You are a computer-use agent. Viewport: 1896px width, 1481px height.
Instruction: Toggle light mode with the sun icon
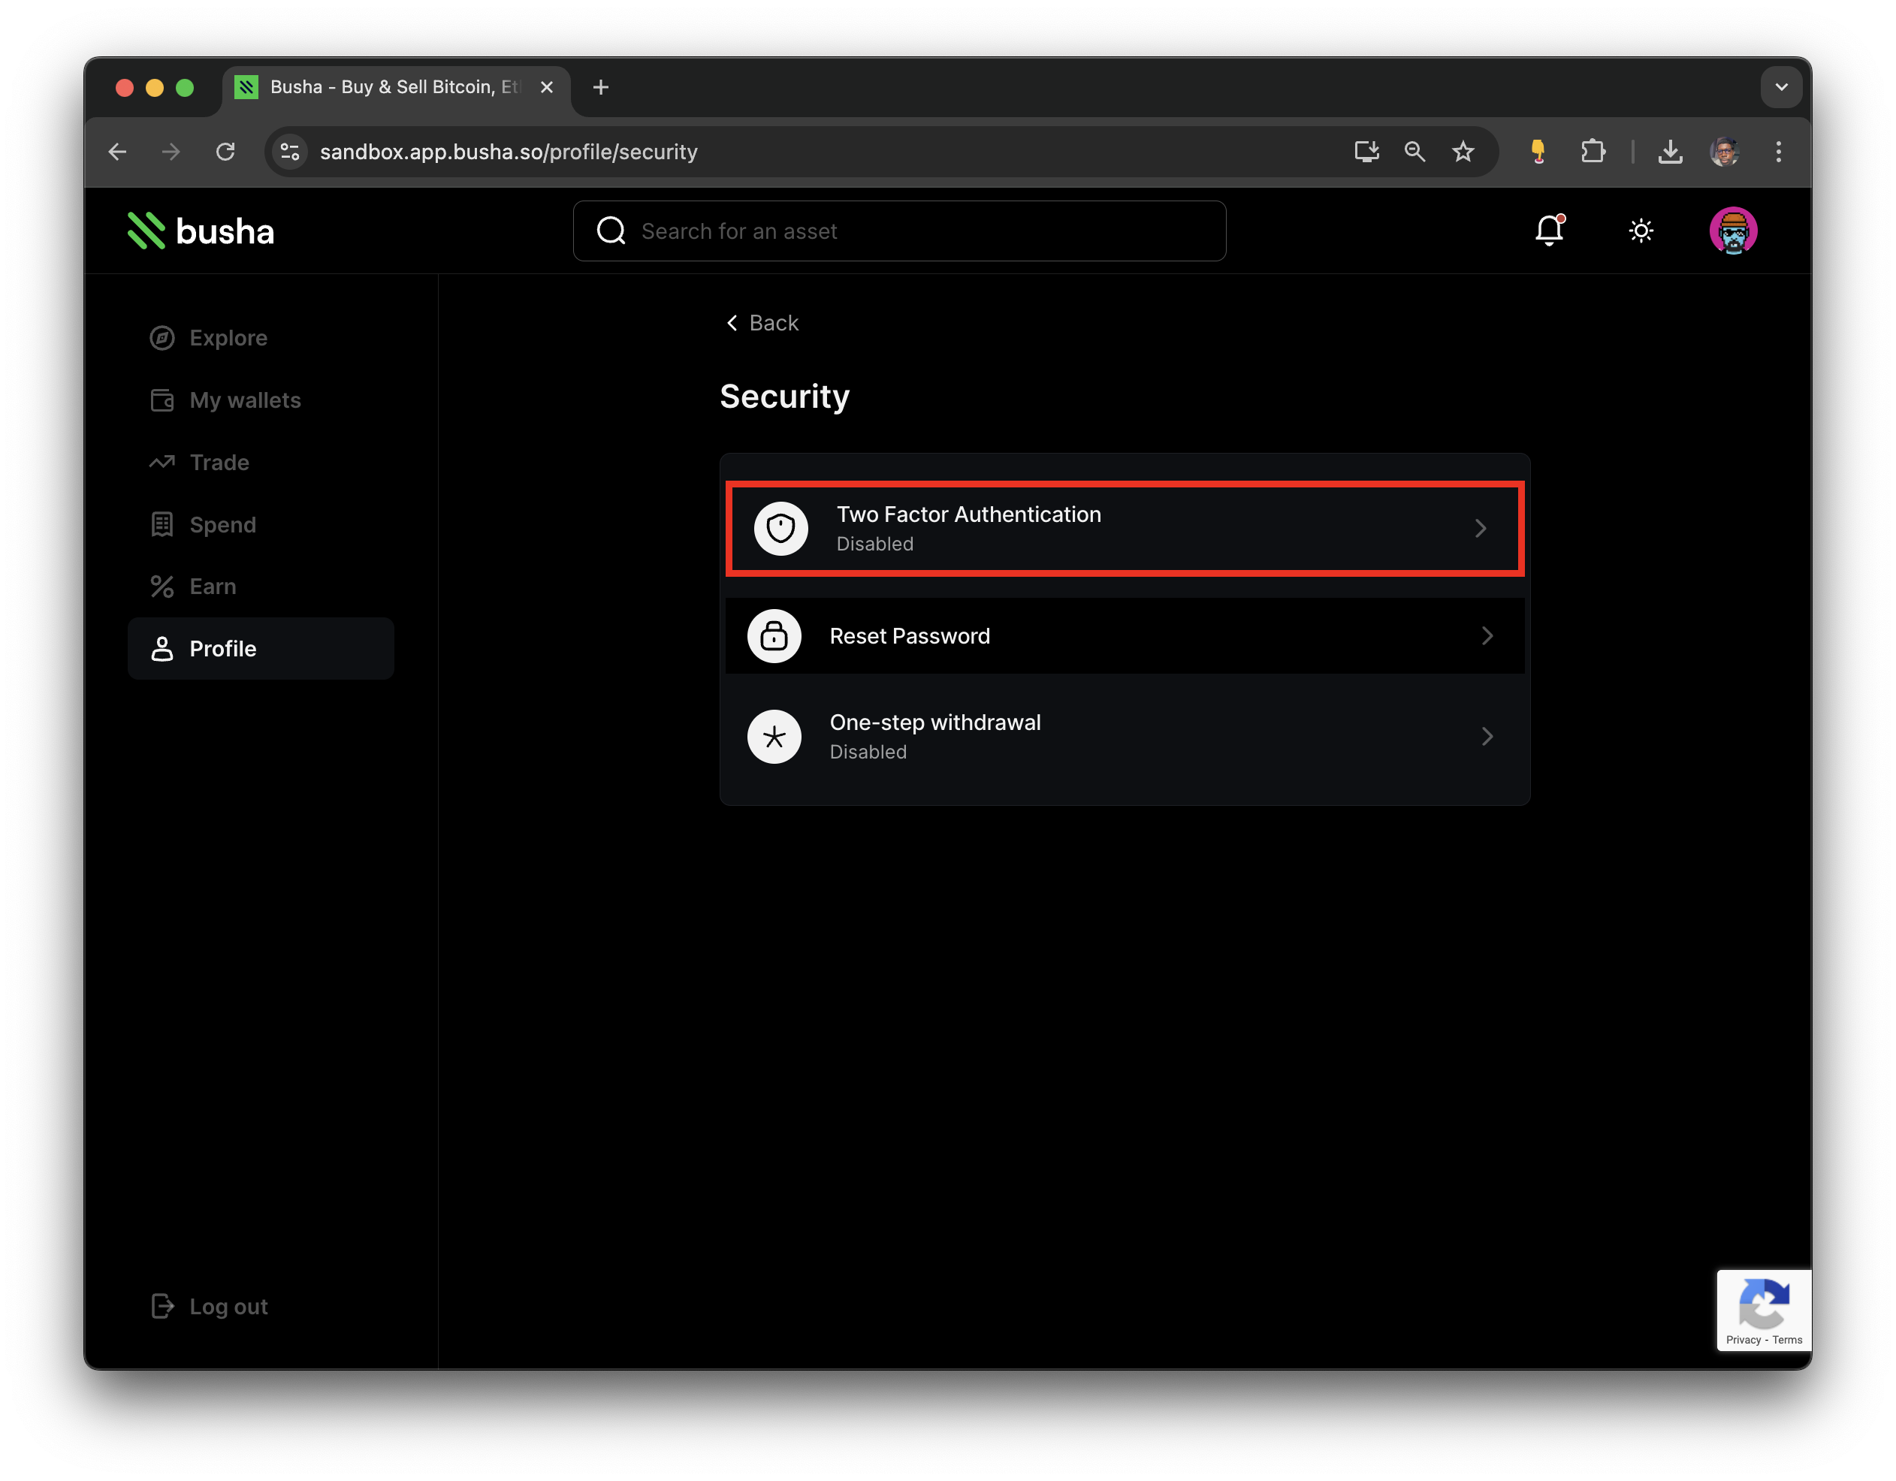(x=1641, y=231)
